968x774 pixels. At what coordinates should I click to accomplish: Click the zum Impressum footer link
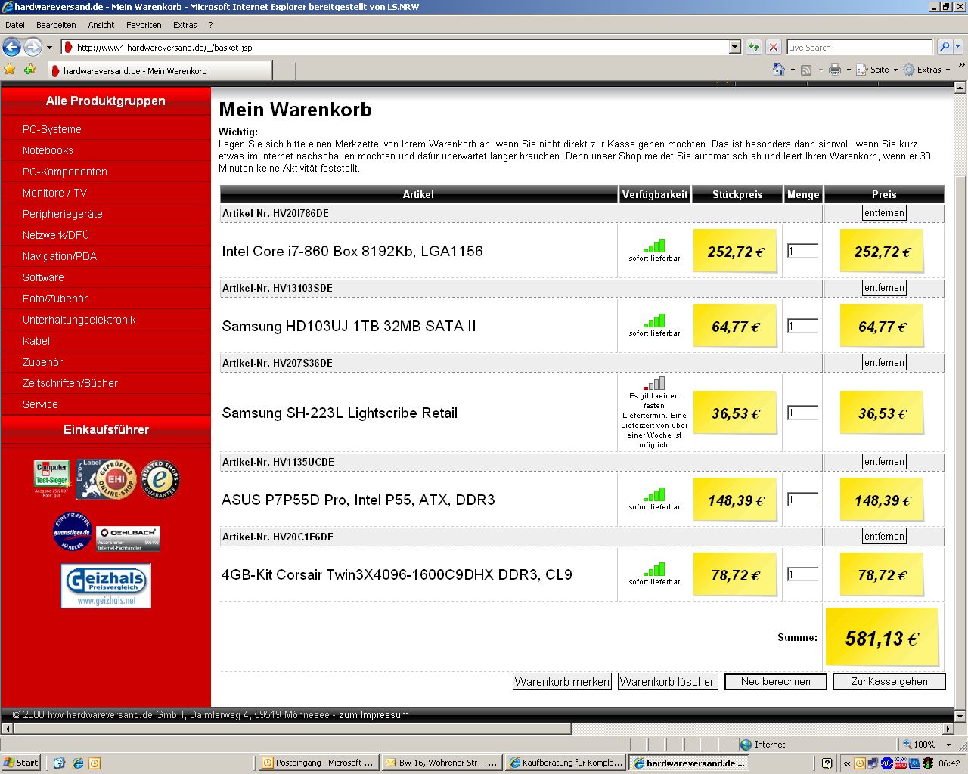click(x=374, y=714)
